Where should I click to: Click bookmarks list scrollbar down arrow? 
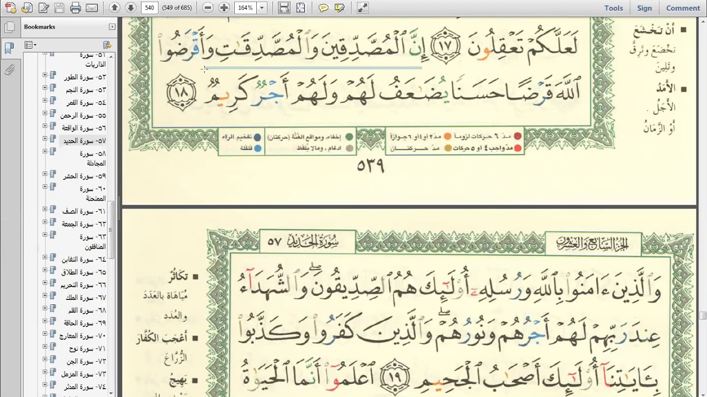(x=112, y=393)
